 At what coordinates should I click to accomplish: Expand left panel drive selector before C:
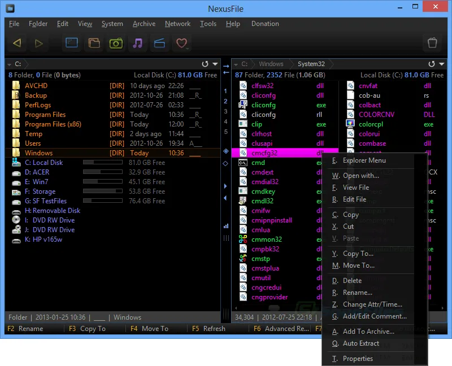[9, 64]
